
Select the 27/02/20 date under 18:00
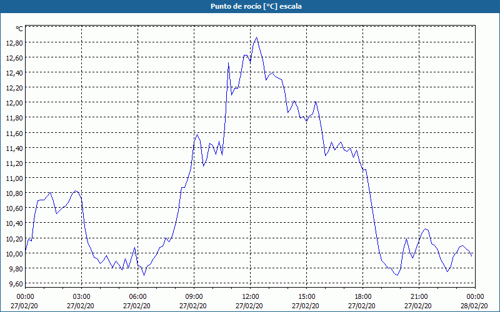point(362,306)
